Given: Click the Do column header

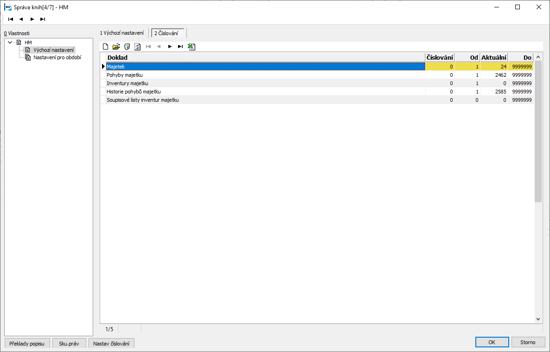Looking at the screenshot, I should (520, 57).
